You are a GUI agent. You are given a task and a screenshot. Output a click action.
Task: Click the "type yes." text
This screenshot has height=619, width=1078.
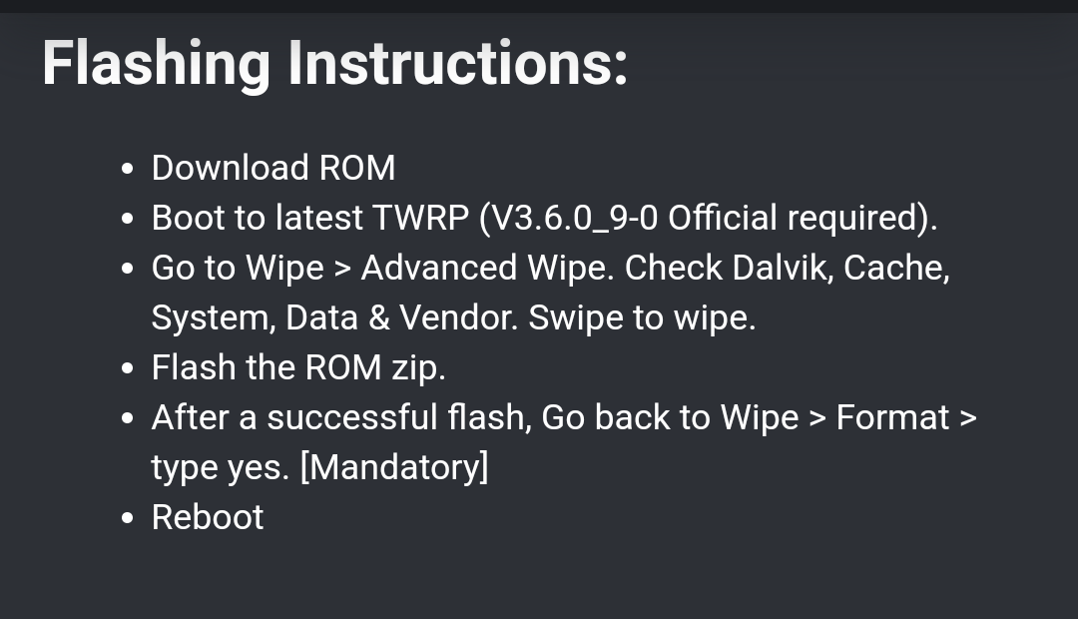click(220, 467)
